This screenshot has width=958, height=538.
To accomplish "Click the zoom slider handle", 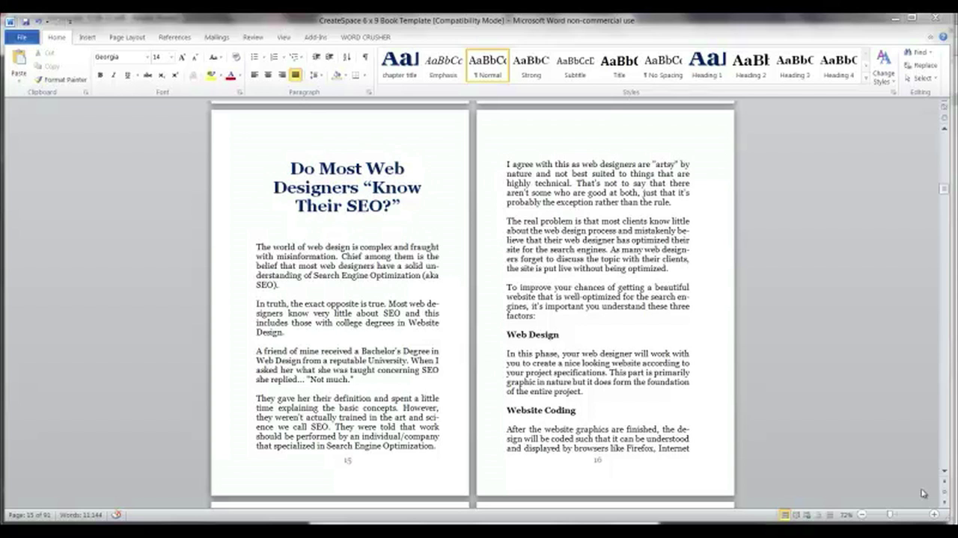I will pyautogui.click(x=891, y=515).
